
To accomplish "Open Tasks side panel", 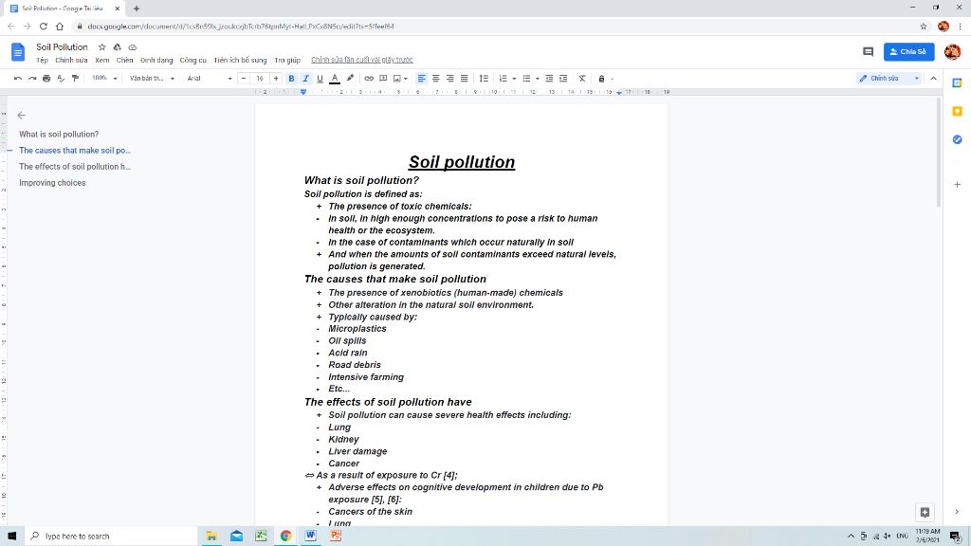I will click(957, 140).
